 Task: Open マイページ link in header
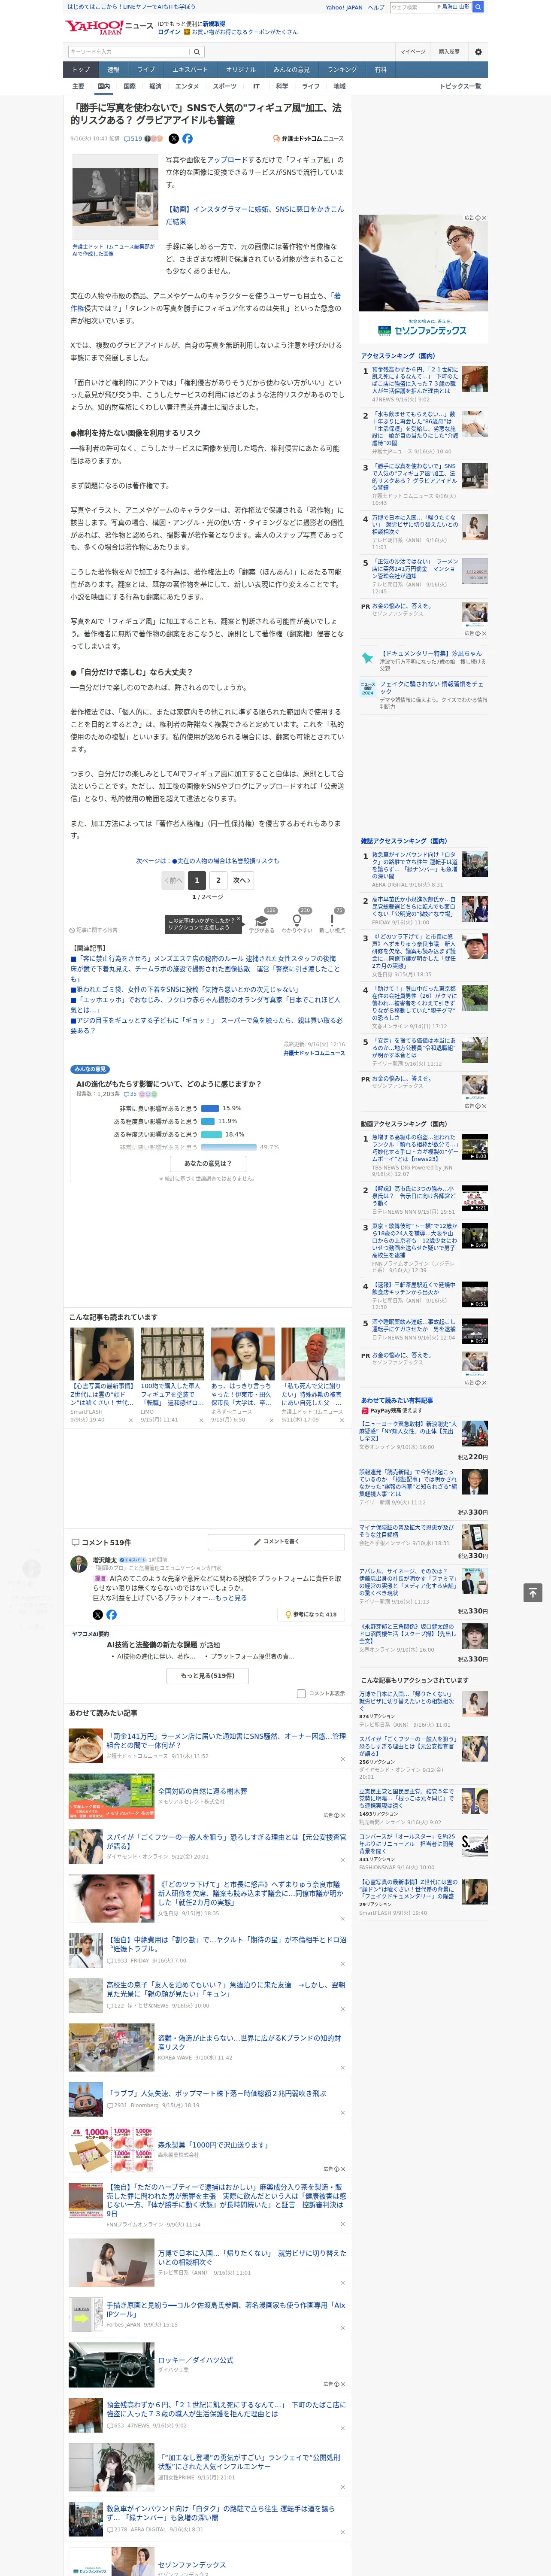click(412, 52)
